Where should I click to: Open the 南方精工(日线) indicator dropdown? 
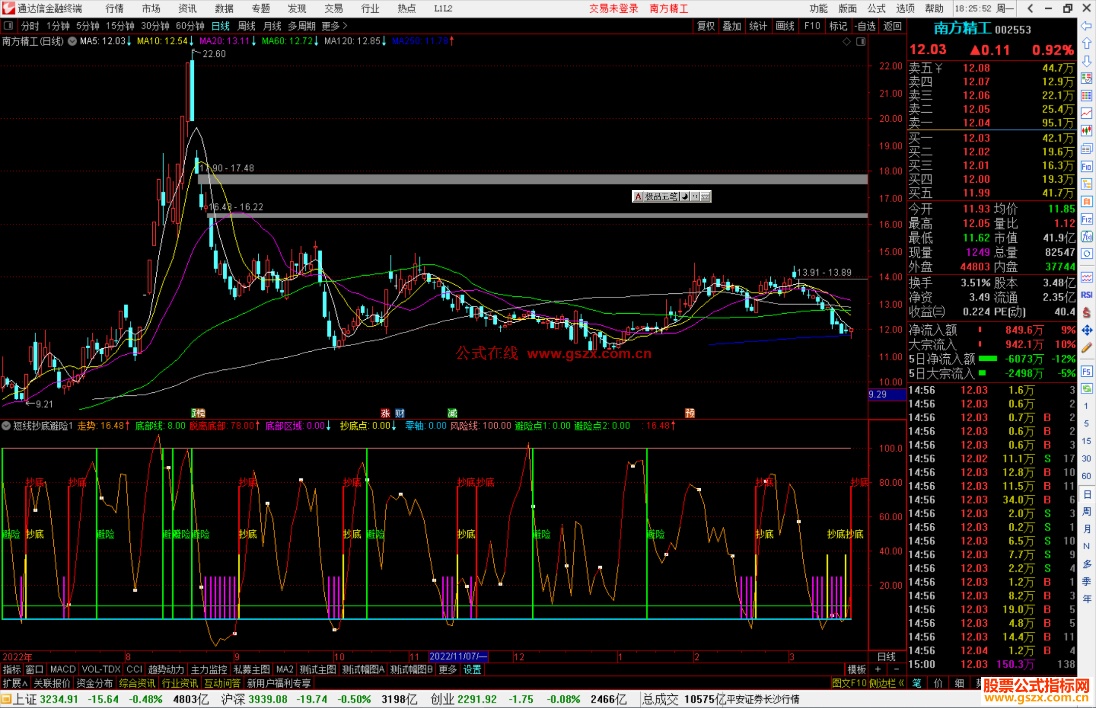pos(73,41)
